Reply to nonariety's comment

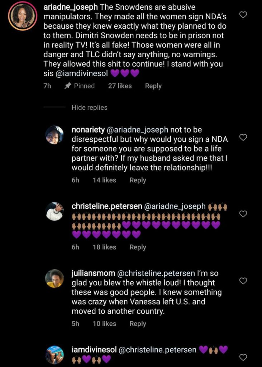pyautogui.click(x=138, y=180)
